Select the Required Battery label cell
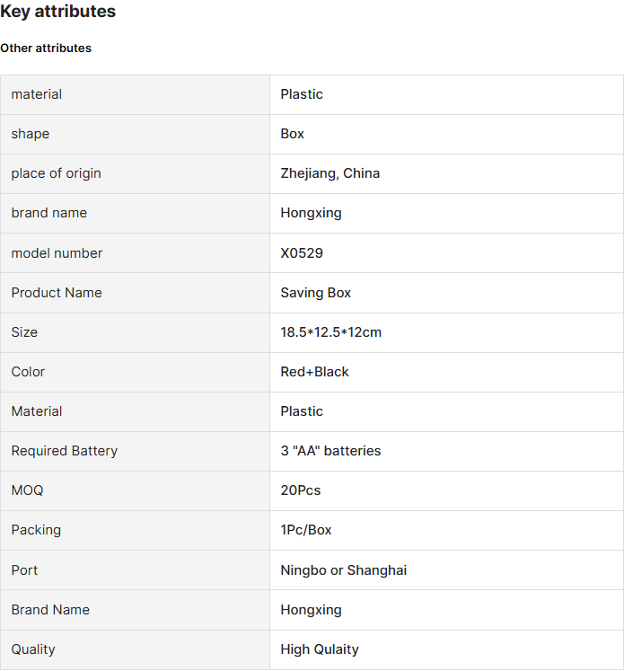624x671 pixels. click(136, 452)
